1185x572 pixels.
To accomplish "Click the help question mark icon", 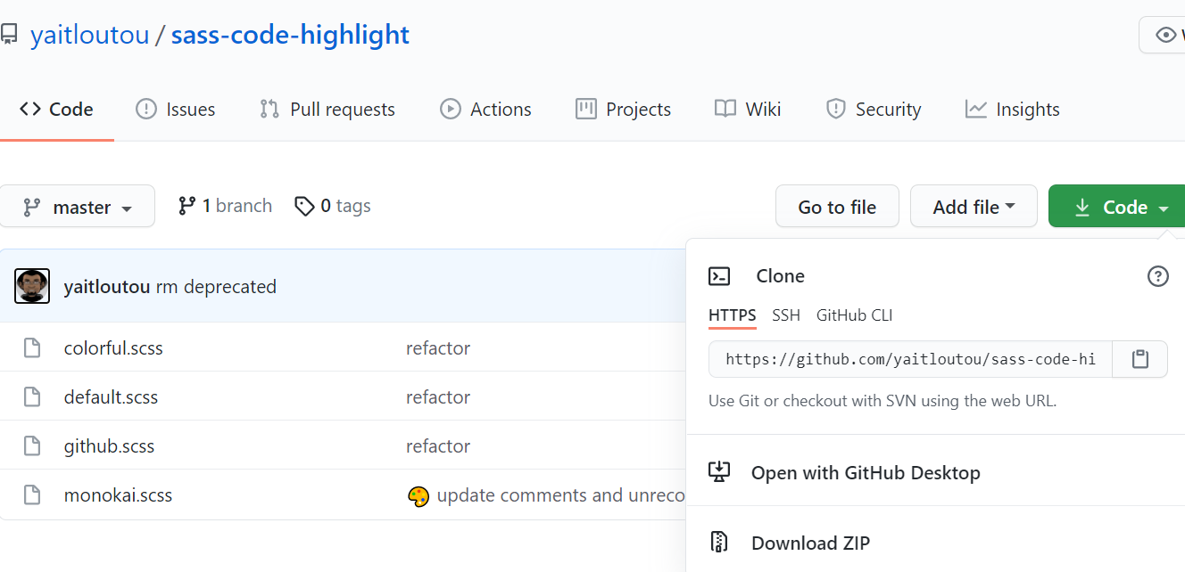I will click(1157, 276).
